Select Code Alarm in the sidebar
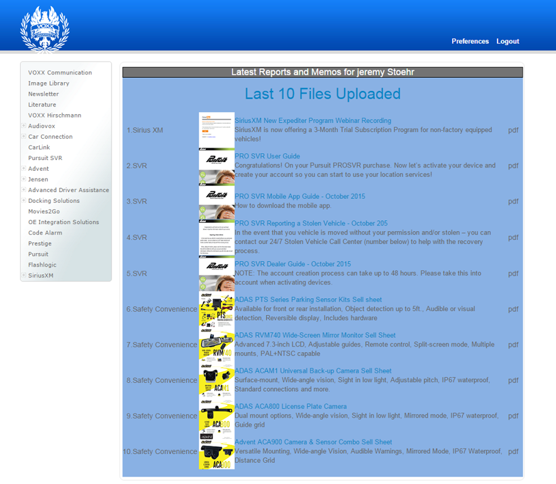 click(45, 232)
